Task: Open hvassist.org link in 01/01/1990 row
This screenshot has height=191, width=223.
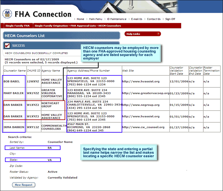Action: 141,116
